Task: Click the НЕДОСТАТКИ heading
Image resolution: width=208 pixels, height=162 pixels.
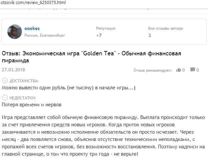Action: point(23,98)
